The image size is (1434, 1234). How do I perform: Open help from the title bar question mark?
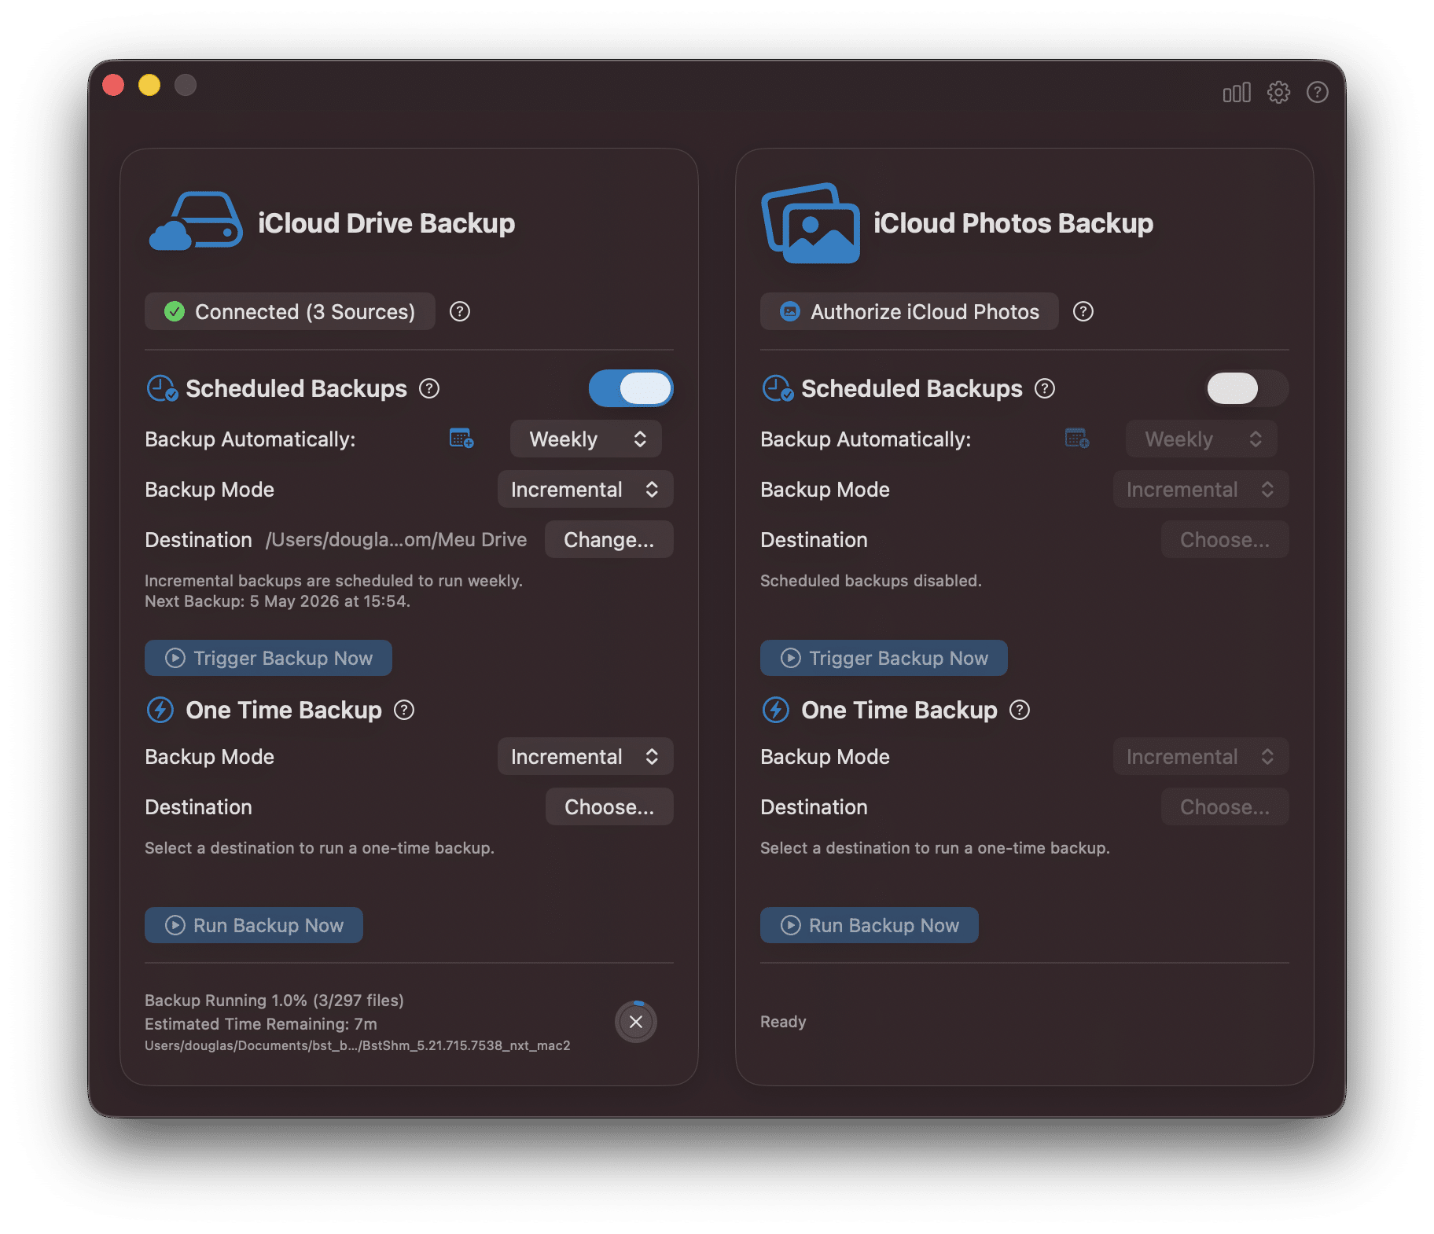1317,93
